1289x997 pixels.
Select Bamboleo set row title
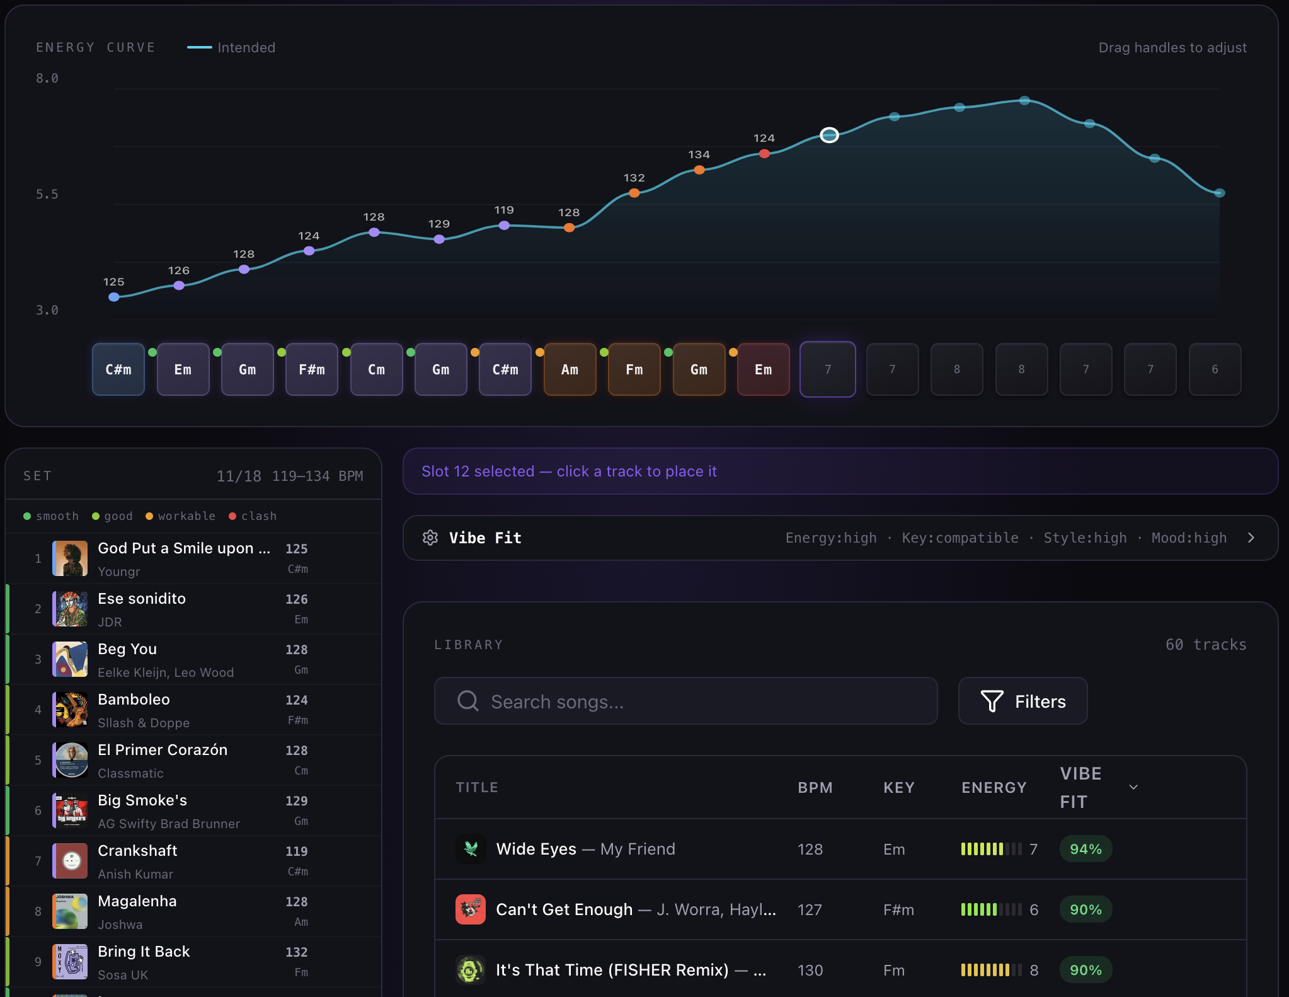[134, 700]
